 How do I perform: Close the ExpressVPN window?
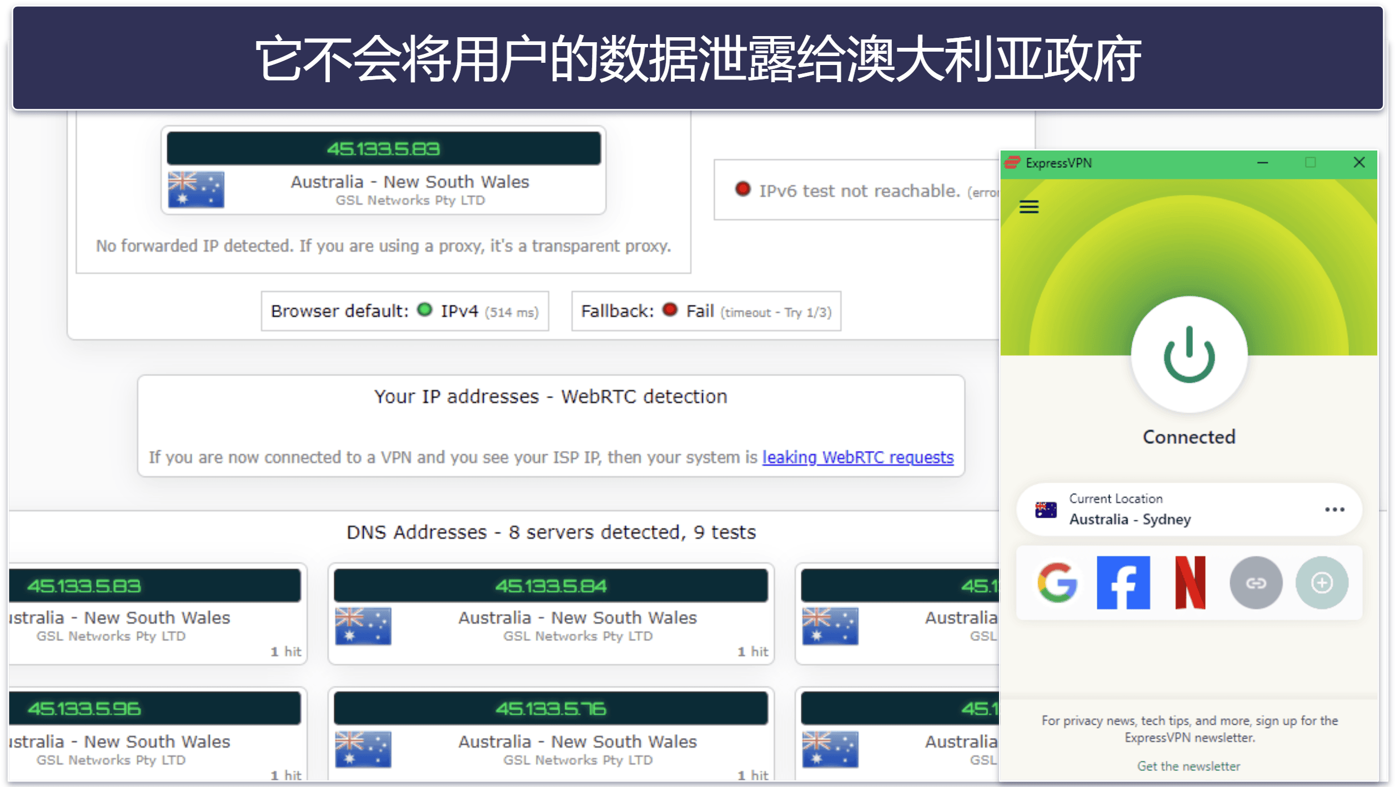pos(1359,162)
